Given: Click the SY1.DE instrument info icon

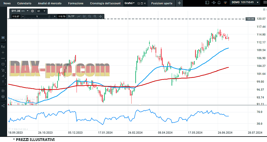Looking at the screenshot, I should (32, 11).
